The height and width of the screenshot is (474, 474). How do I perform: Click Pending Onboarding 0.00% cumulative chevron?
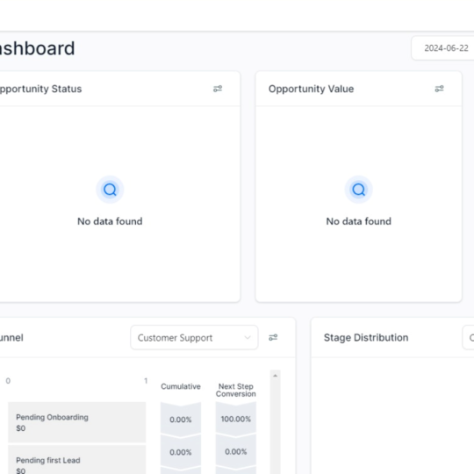pos(181,420)
